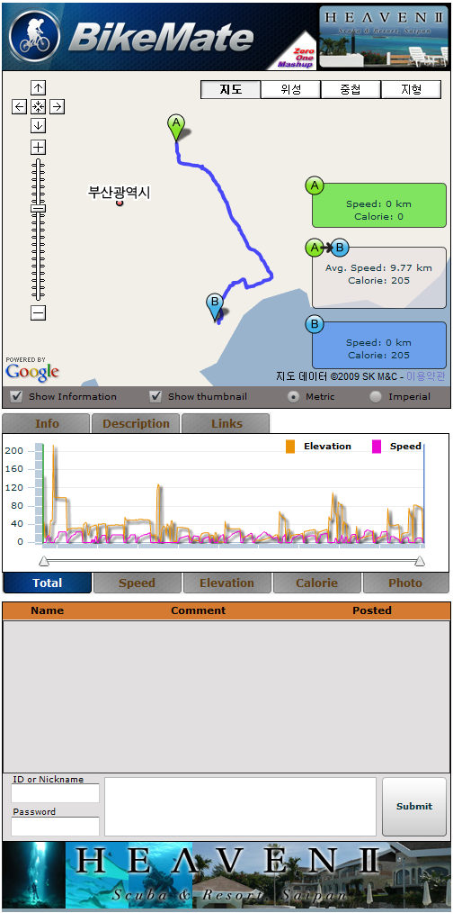Image resolution: width=453 pixels, height=913 pixels.
Task: Focus the ID or Nickname field
Action: pyautogui.click(x=55, y=793)
